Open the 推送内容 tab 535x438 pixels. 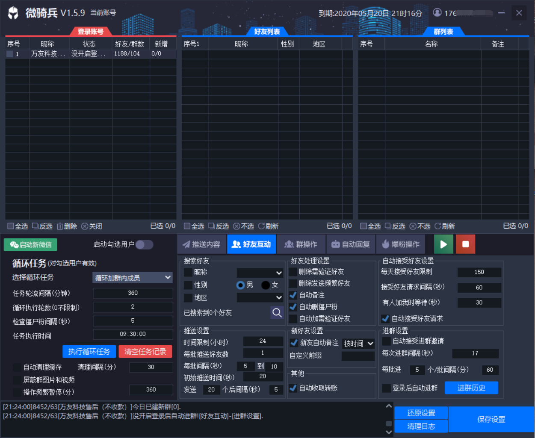(x=201, y=244)
